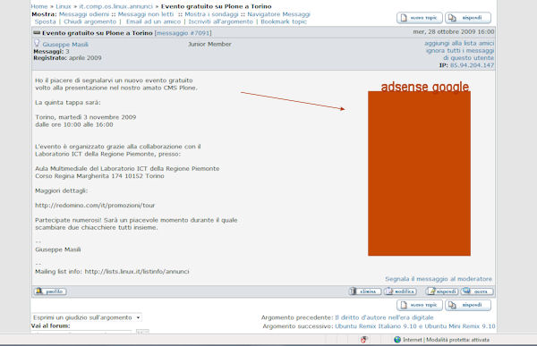Click the 'quota' quote message button
Screen dimensions: 537x346
pos(477,291)
